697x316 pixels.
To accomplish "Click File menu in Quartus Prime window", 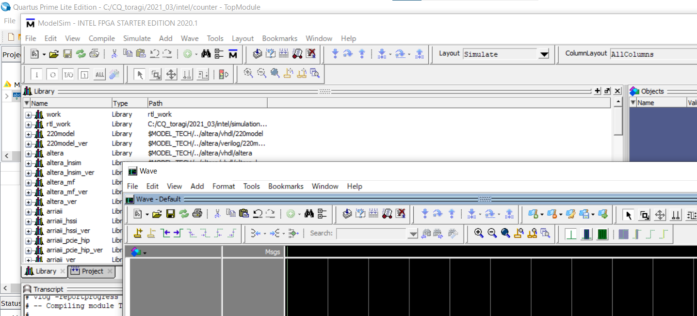I will (x=10, y=21).
